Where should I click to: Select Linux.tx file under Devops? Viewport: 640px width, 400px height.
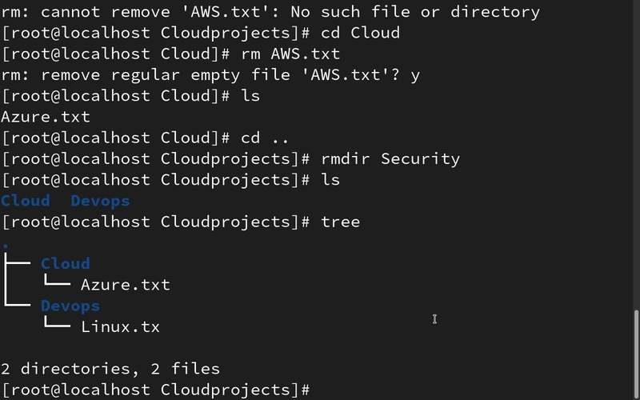tap(121, 327)
